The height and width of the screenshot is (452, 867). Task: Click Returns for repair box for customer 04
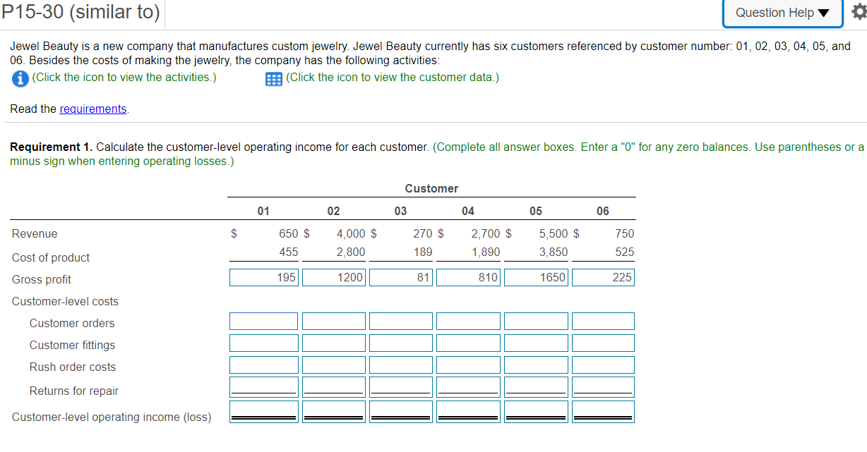pyautogui.click(x=467, y=386)
